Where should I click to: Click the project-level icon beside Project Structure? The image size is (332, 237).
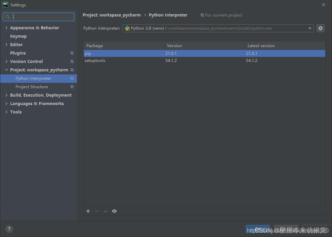click(x=72, y=87)
